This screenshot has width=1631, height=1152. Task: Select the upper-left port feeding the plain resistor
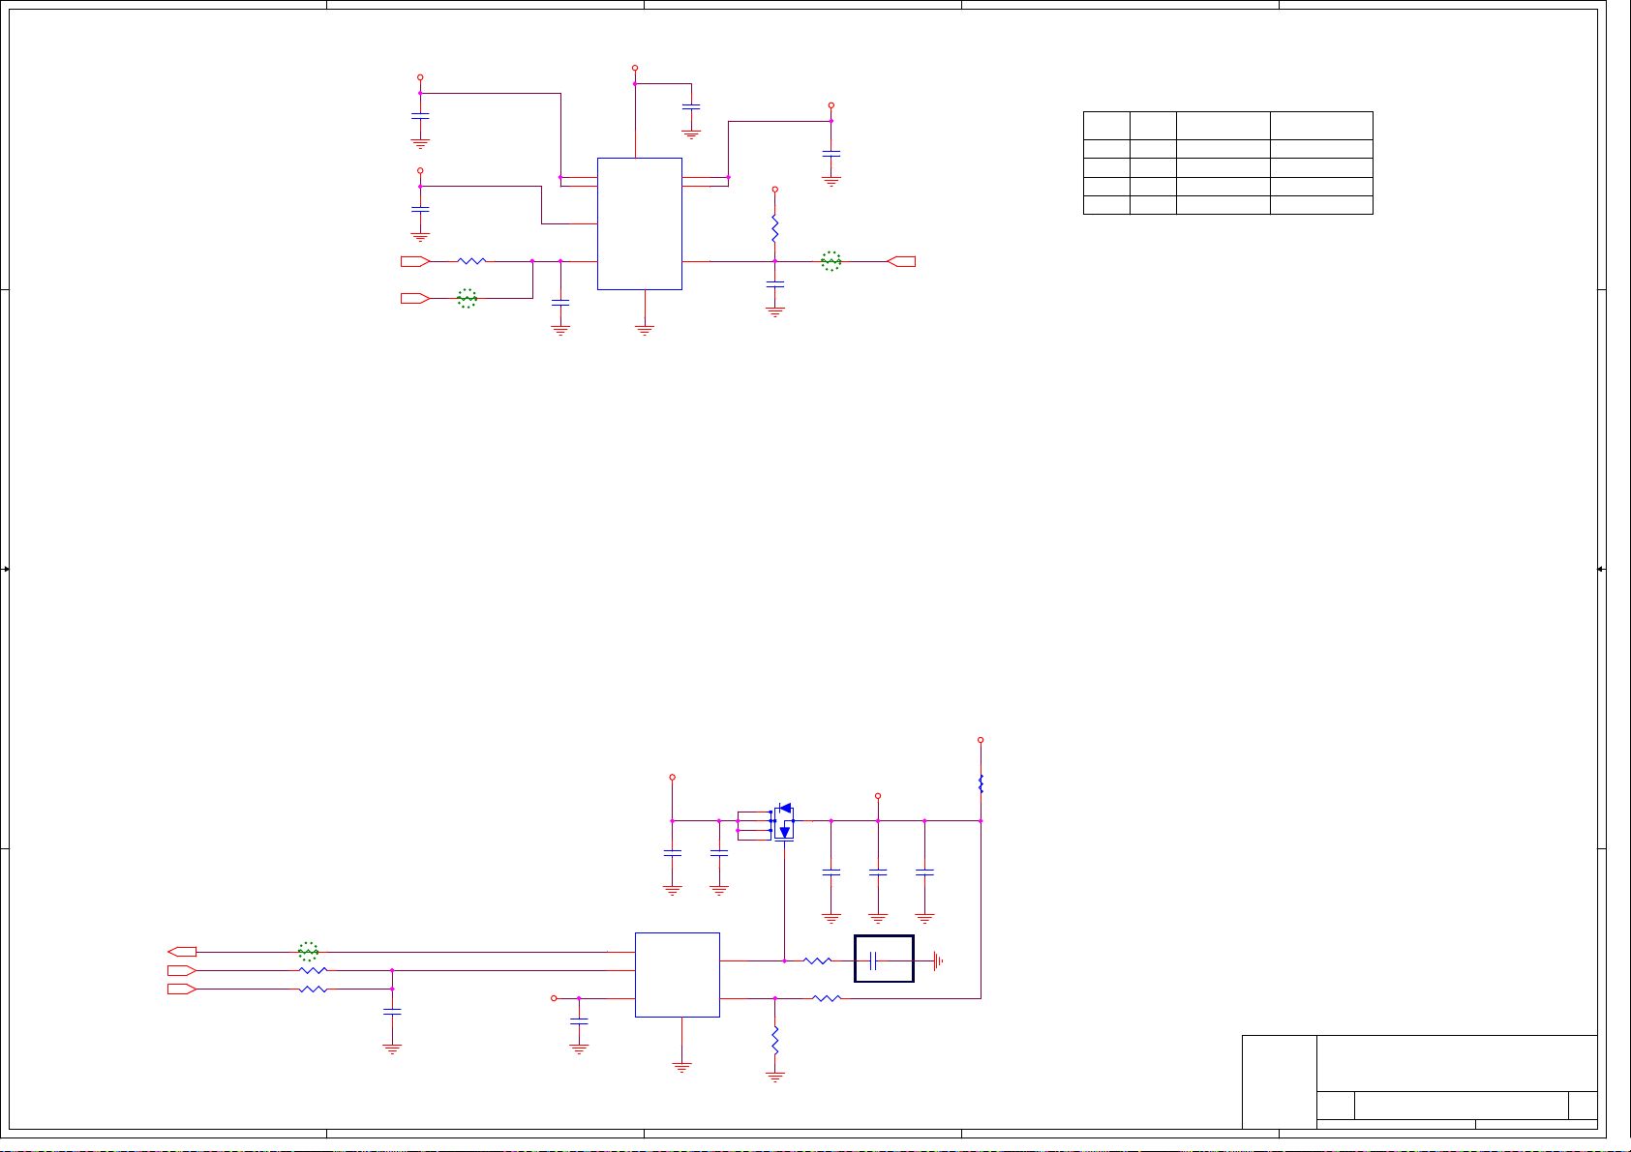click(x=415, y=261)
